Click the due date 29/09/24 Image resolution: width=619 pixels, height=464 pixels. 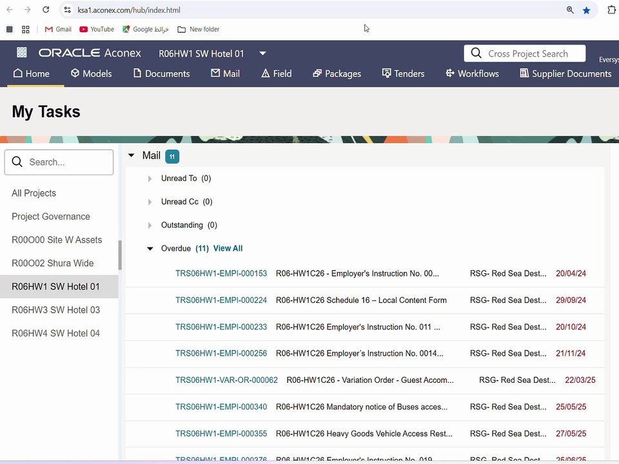(x=571, y=300)
